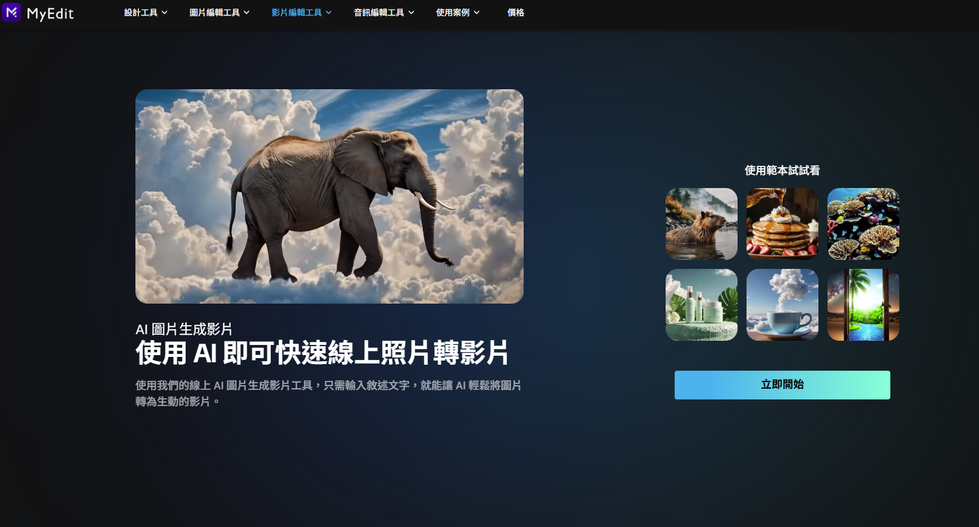Image resolution: width=979 pixels, height=527 pixels.
Task: Pick the tropical palm tree window sample
Action: pyautogui.click(x=863, y=305)
